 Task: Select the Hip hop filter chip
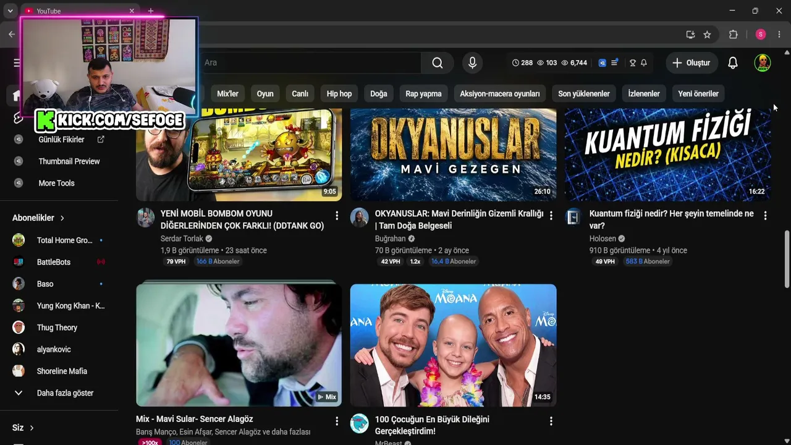[339, 94]
